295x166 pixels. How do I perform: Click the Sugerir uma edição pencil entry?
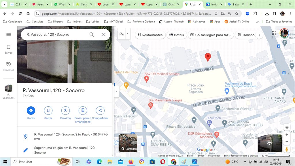point(65,150)
